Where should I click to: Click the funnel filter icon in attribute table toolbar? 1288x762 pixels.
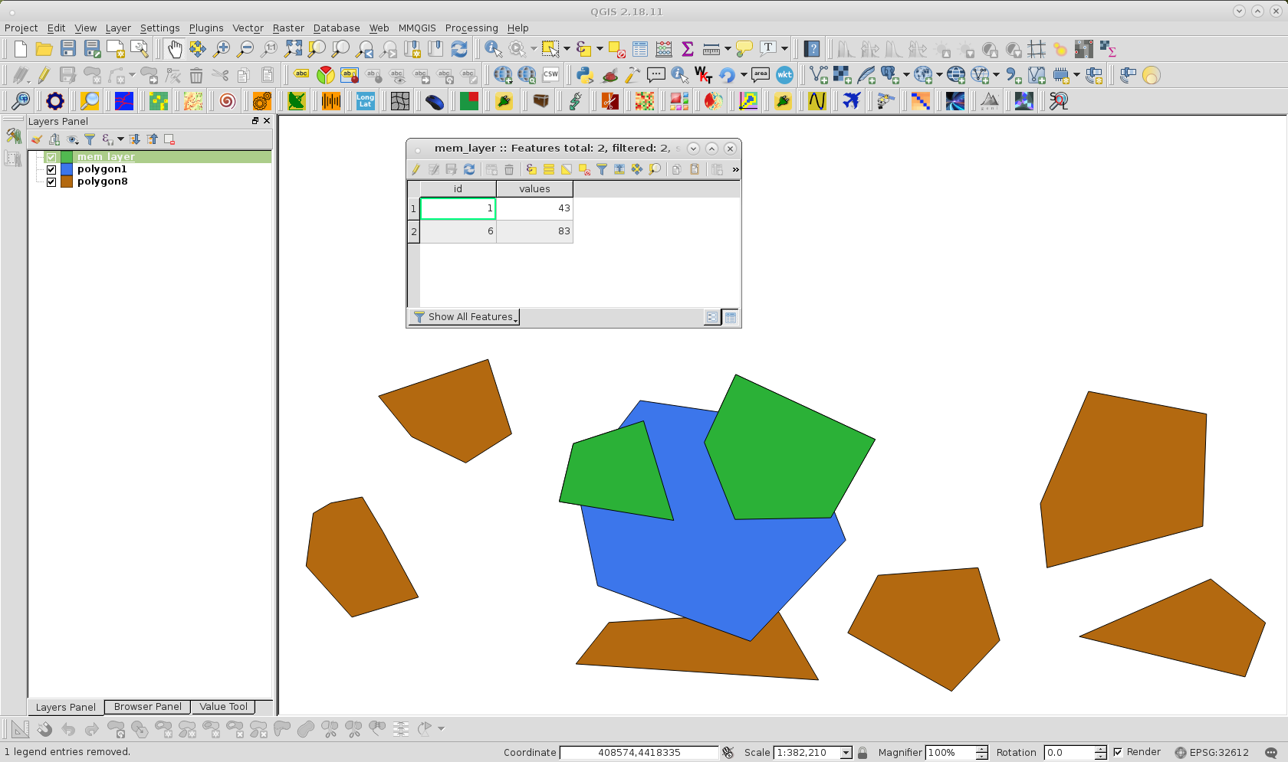click(602, 169)
